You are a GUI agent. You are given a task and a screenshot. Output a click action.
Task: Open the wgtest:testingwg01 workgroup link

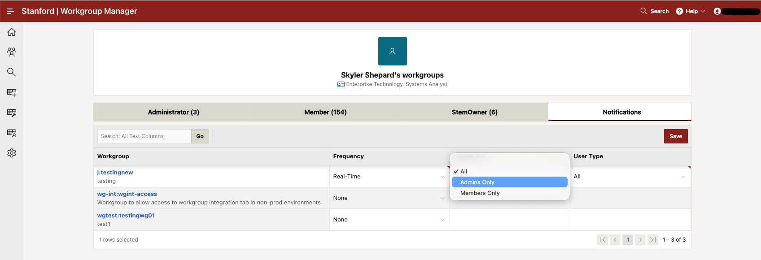(x=126, y=216)
